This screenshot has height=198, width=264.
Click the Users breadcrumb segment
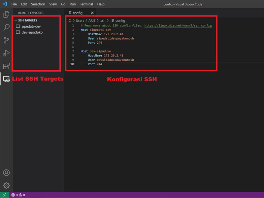point(80,20)
